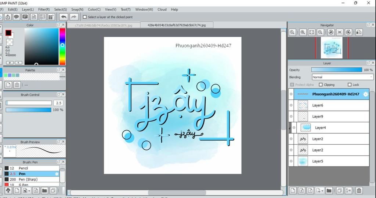Select the Pen (Sharp) brush

[32, 179]
